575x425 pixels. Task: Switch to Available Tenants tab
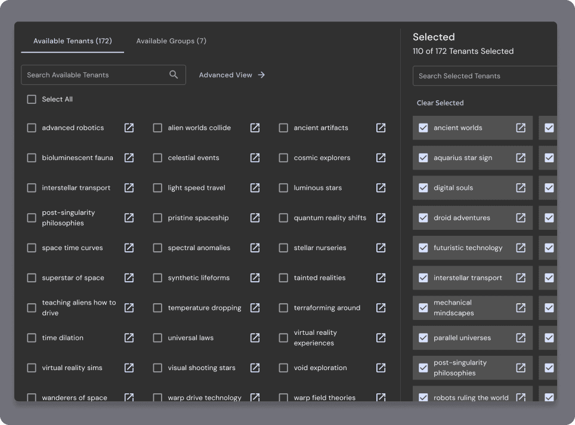pyautogui.click(x=73, y=41)
